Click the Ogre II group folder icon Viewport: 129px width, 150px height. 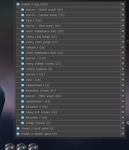pyautogui.click(x=22, y=20)
